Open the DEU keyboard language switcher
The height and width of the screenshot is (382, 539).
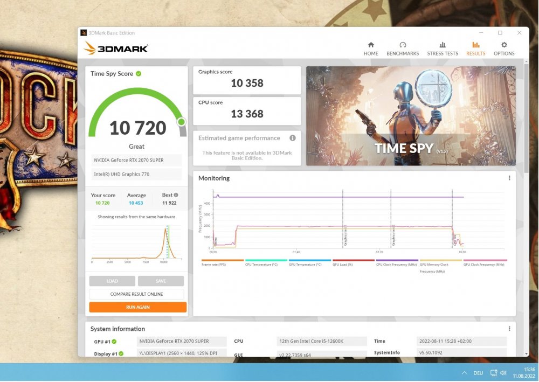[x=478, y=372]
